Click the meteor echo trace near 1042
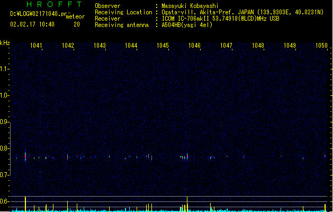The width and height of the screenshot is (333, 212). [68, 157]
